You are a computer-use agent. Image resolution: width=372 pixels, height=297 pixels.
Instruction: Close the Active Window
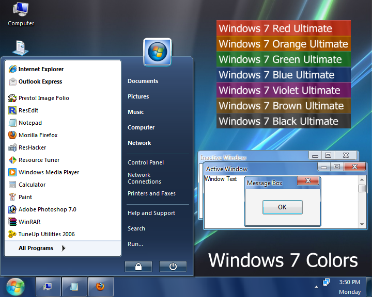click(x=354, y=167)
